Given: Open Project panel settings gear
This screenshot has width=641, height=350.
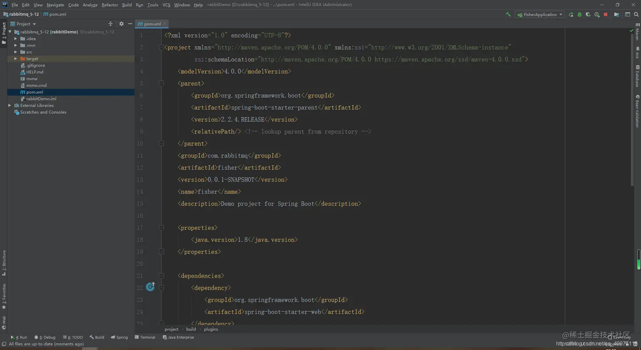Looking at the screenshot, I should click(121, 24).
